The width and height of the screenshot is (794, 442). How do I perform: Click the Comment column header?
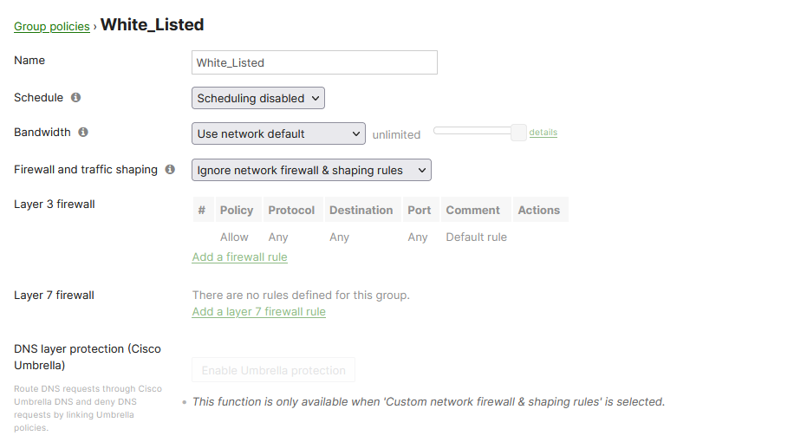tap(472, 210)
